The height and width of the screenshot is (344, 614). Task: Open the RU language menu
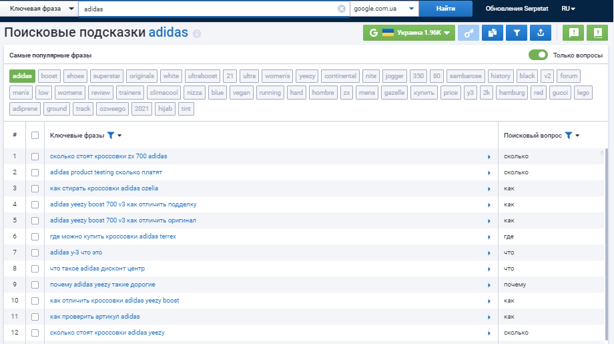(x=568, y=9)
